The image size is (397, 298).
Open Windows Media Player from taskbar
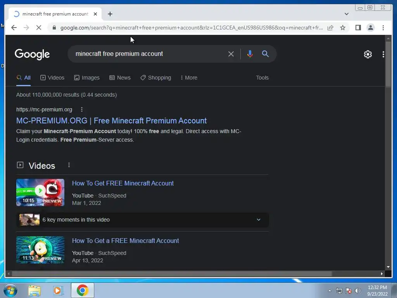click(x=58, y=290)
